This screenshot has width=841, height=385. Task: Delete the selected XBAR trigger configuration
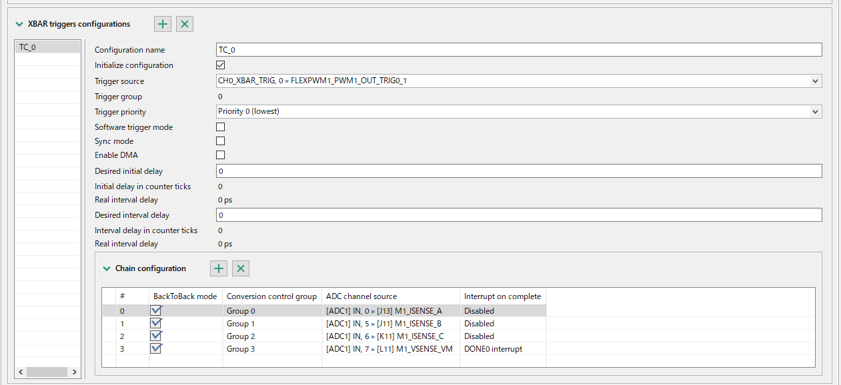coord(184,23)
